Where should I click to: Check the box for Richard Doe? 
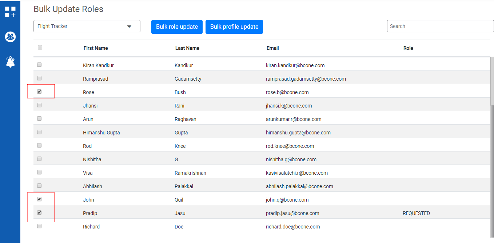pyautogui.click(x=39, y=226)
